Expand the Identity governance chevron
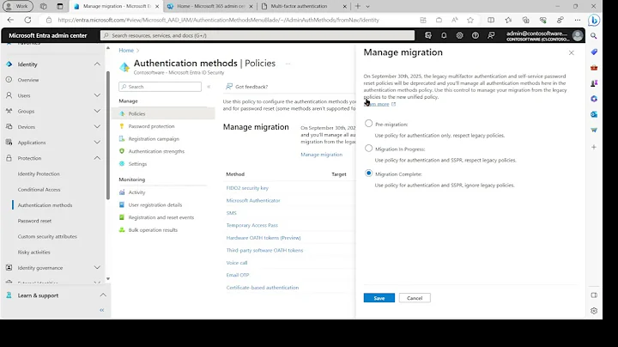Screen dimensions: 618x347 point(97,268)
